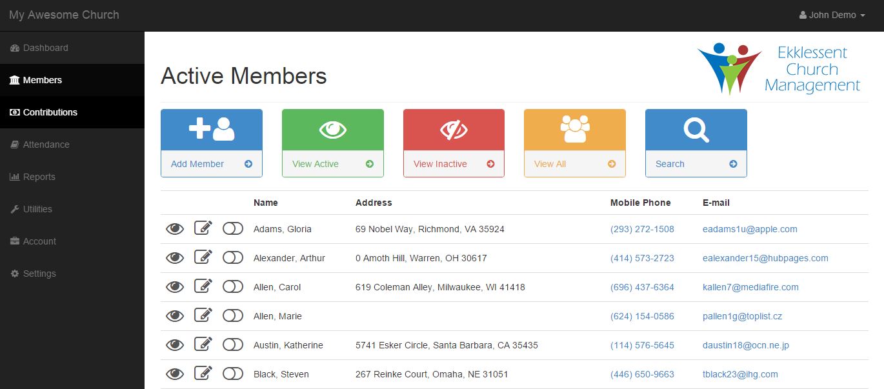Click the crossed-out eye icon on red tile
The height and width of the screenshot is (389, 884).
[454, 130]
